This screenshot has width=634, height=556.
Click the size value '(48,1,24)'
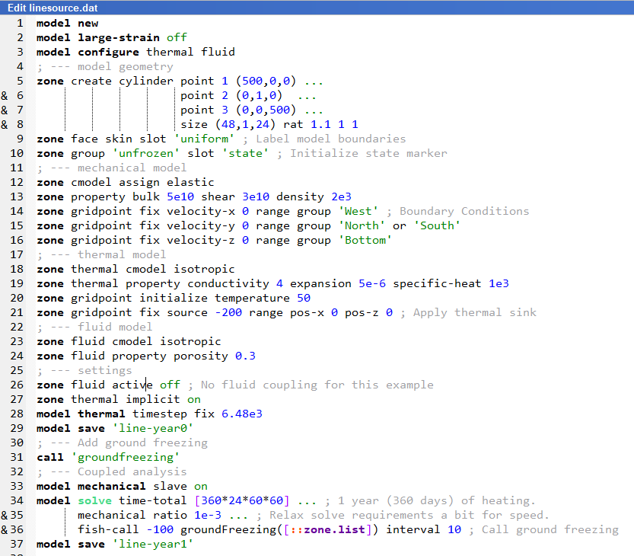245,125
